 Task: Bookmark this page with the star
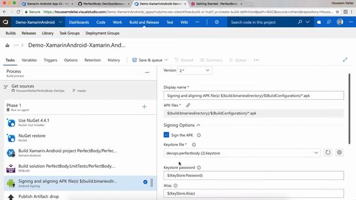tap(338, 12)
